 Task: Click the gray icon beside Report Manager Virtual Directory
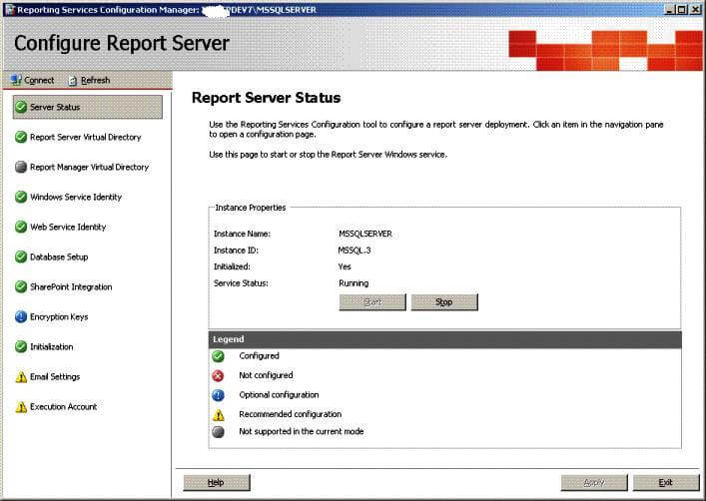pyautogui.click(x=21, y=167)
